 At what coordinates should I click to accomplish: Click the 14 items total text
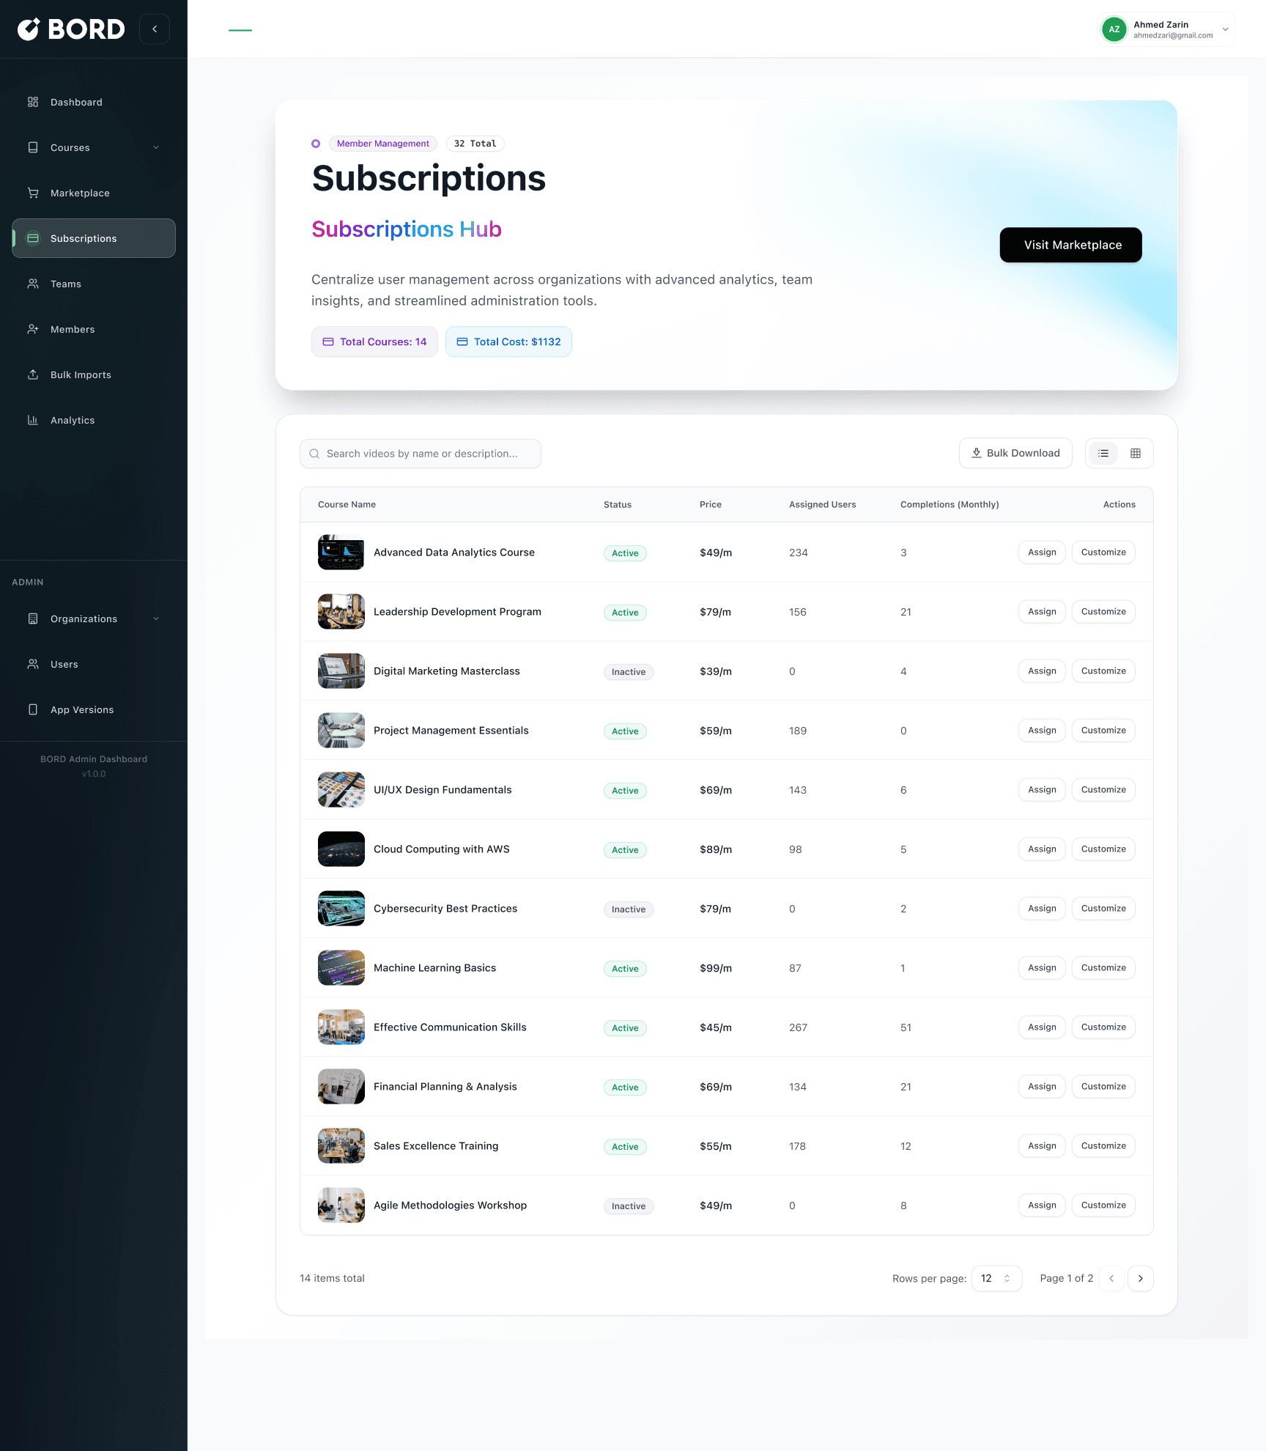point(332,1278)
